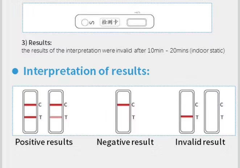Click the 'Positive results' caption

coord(44,142)
